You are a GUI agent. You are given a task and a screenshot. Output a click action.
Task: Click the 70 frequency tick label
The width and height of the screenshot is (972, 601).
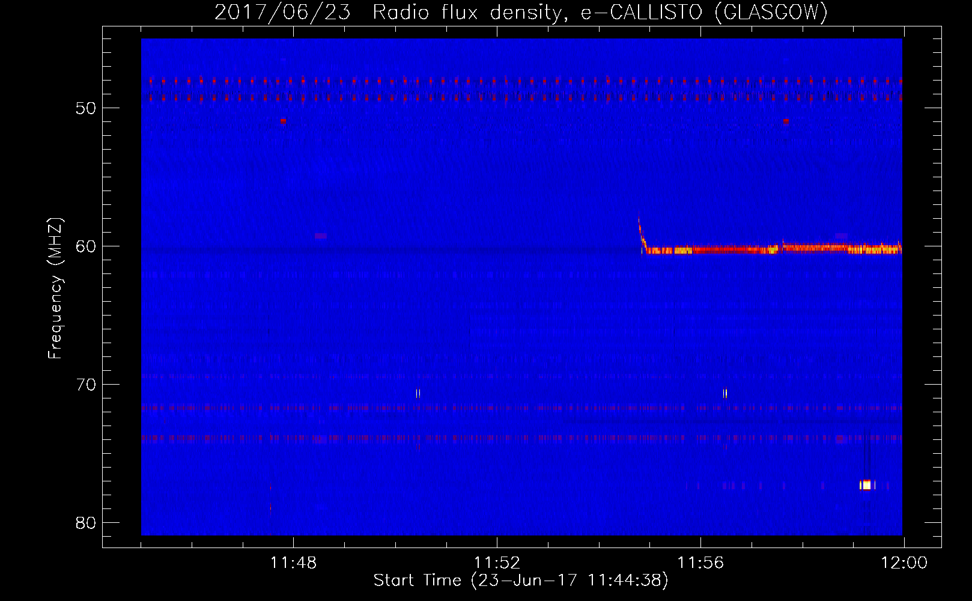pos(86,385)
